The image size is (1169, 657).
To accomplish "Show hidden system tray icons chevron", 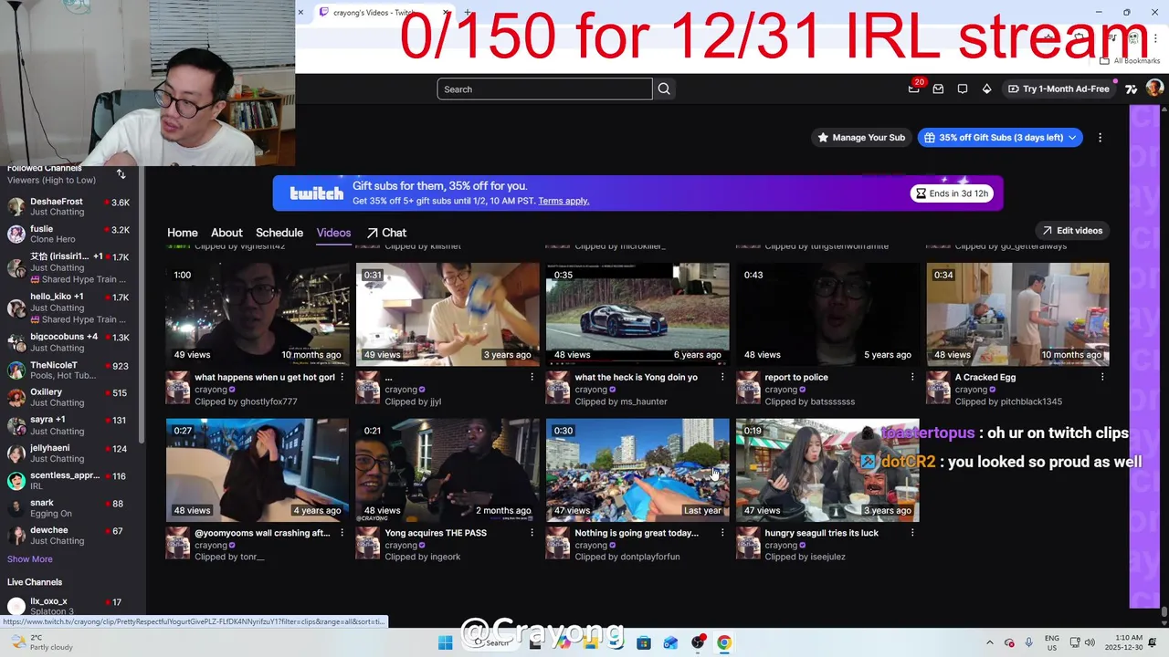I will (x=990, y=642).
